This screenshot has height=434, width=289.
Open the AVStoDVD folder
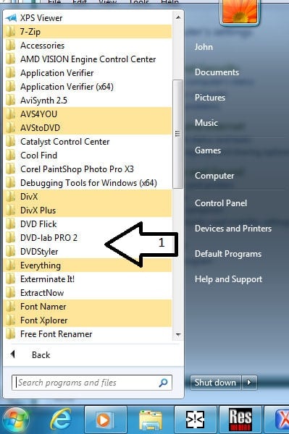tap(88, 128)
